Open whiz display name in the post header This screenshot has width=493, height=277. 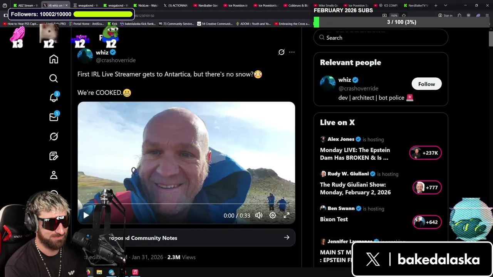click(102, 52)
